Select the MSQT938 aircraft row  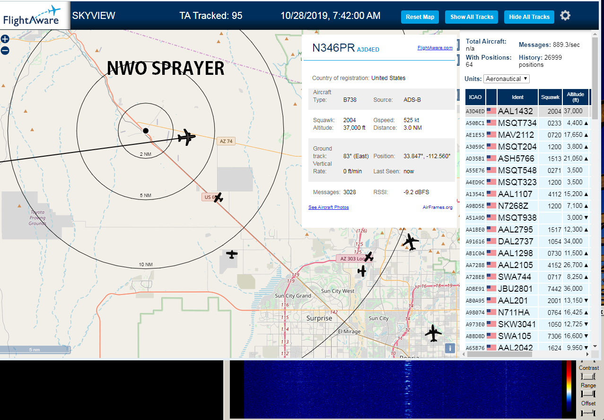click(x=528, y=218)
